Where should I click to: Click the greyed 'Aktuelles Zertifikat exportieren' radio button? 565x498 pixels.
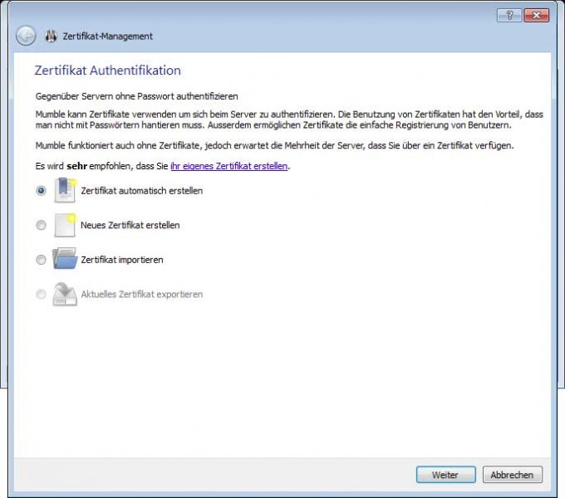pyautogui.click(x=41, y=295)
